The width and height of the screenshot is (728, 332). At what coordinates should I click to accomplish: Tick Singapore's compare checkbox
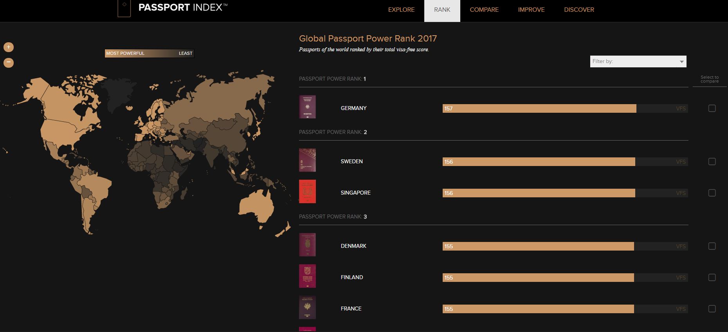tap(712, 193)
